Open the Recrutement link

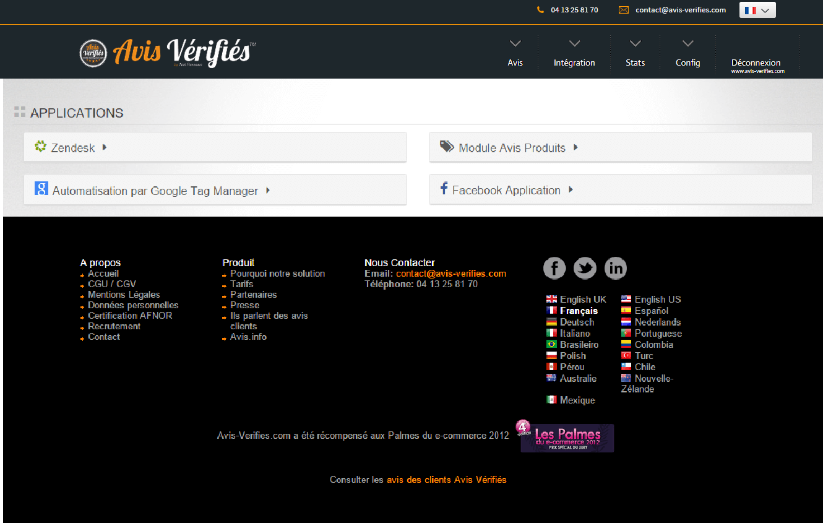click(x=114, y=326)
